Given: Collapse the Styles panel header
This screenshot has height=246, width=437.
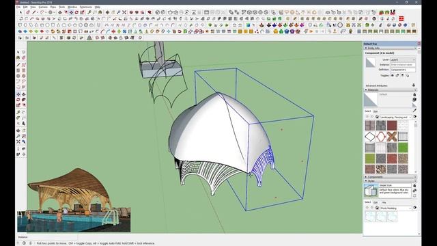Looking at the screenshot, I should 390,180.
